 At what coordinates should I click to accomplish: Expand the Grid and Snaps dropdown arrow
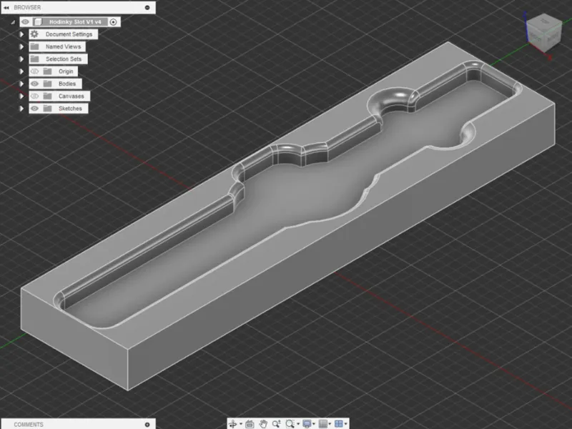(330, 424)
